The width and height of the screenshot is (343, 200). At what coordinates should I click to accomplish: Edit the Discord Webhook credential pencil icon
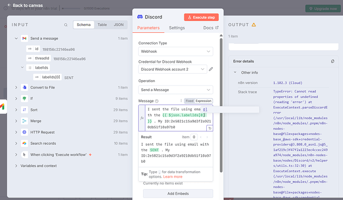(211, 69)
